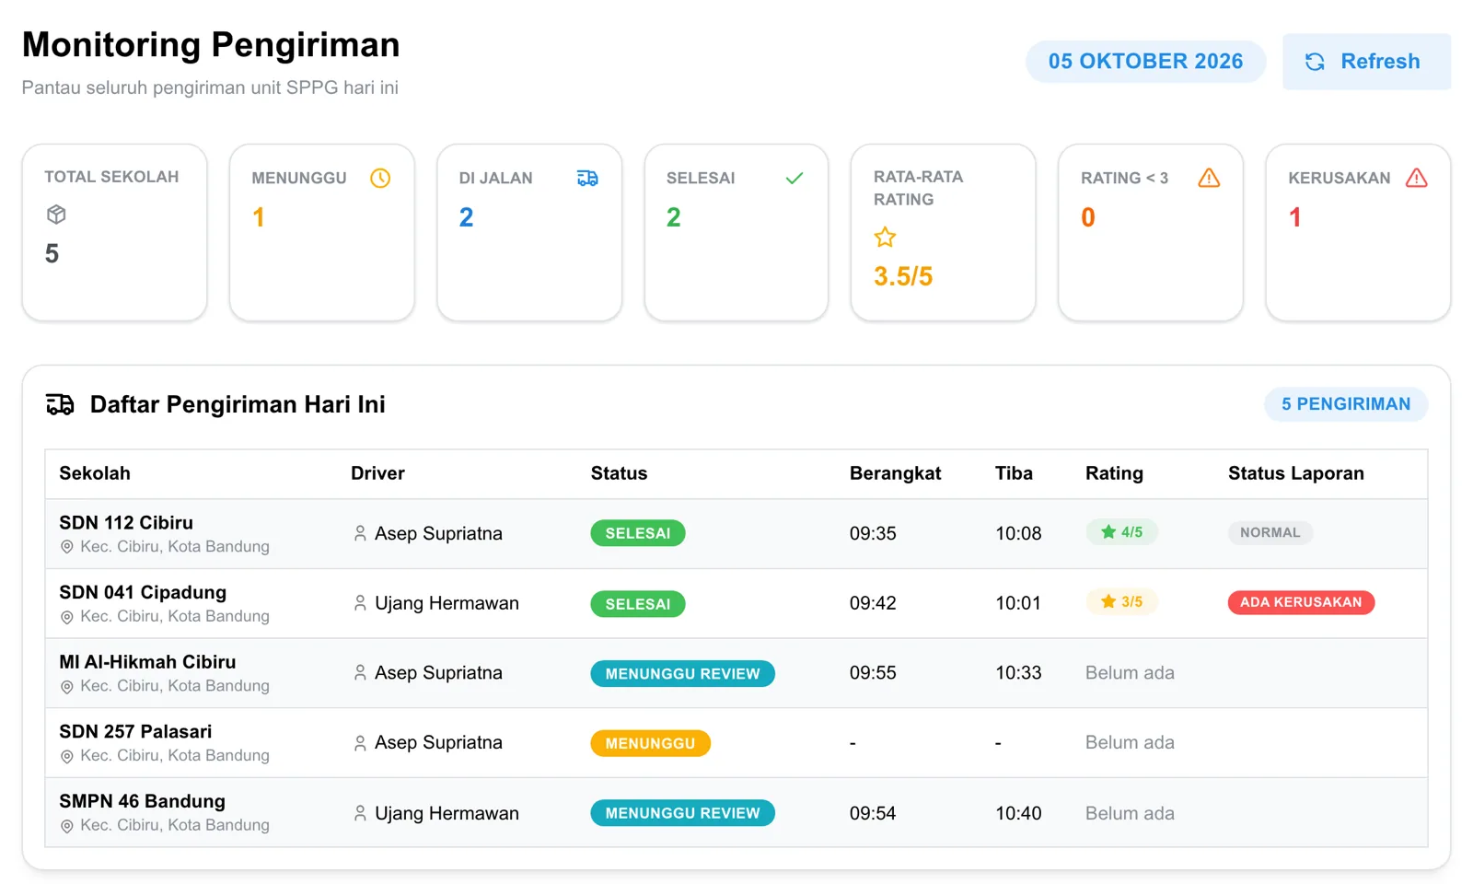Click Belum ada rating in SDN 257 Palasari row

(1130, 742)
